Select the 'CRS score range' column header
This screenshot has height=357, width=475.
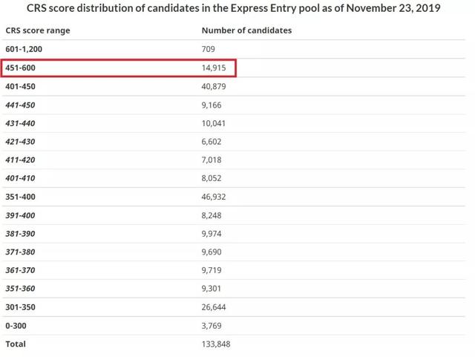coord(38,30)
